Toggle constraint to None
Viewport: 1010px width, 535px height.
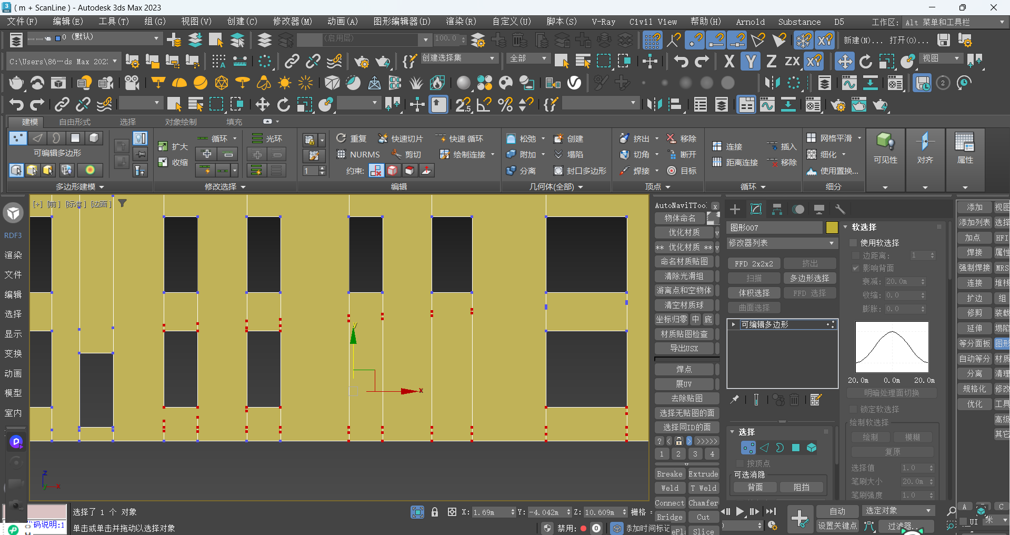pyautogui.click(x=376, y=171)
